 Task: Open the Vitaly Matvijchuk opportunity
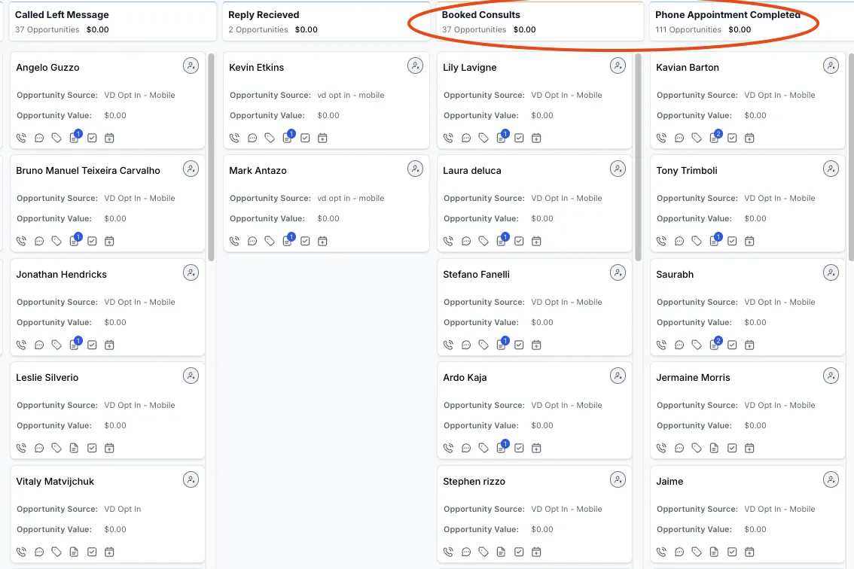(56, 482)
